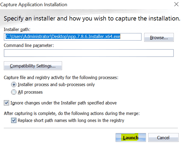This screenshot has height=146, width=183.
Task: Select the Installer process and sub-processes only radio button
Action: [14, 84]
